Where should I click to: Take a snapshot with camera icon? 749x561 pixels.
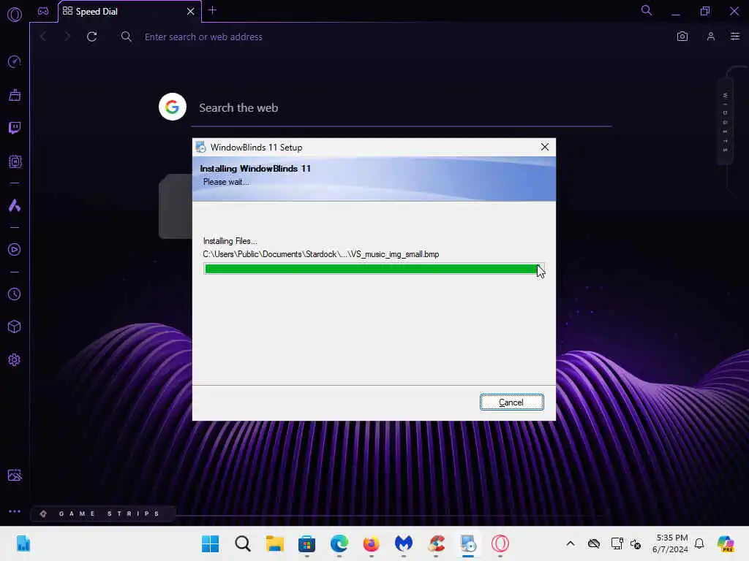point(682,37)
